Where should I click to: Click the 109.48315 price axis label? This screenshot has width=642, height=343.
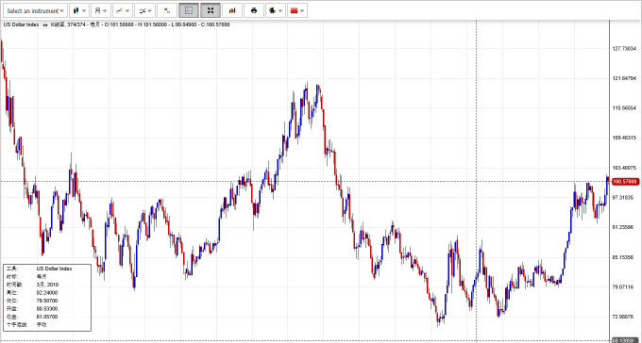[x=624, y=138]
